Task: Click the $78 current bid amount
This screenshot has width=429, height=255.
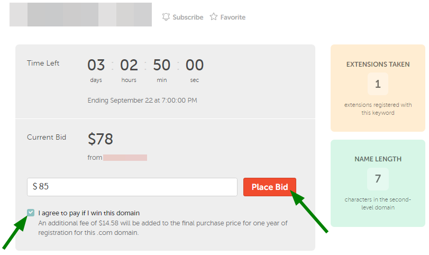Action: click(100, 139)
